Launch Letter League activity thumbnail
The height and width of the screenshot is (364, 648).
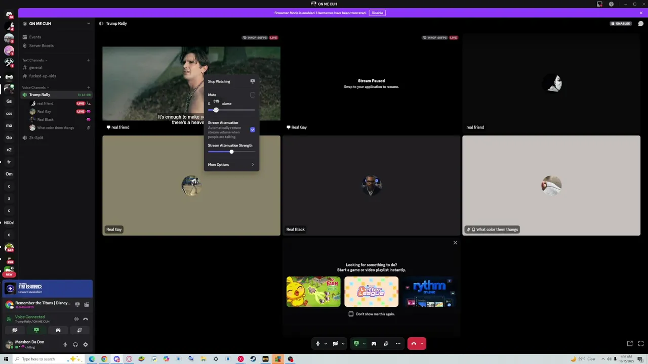pos(371,292)
